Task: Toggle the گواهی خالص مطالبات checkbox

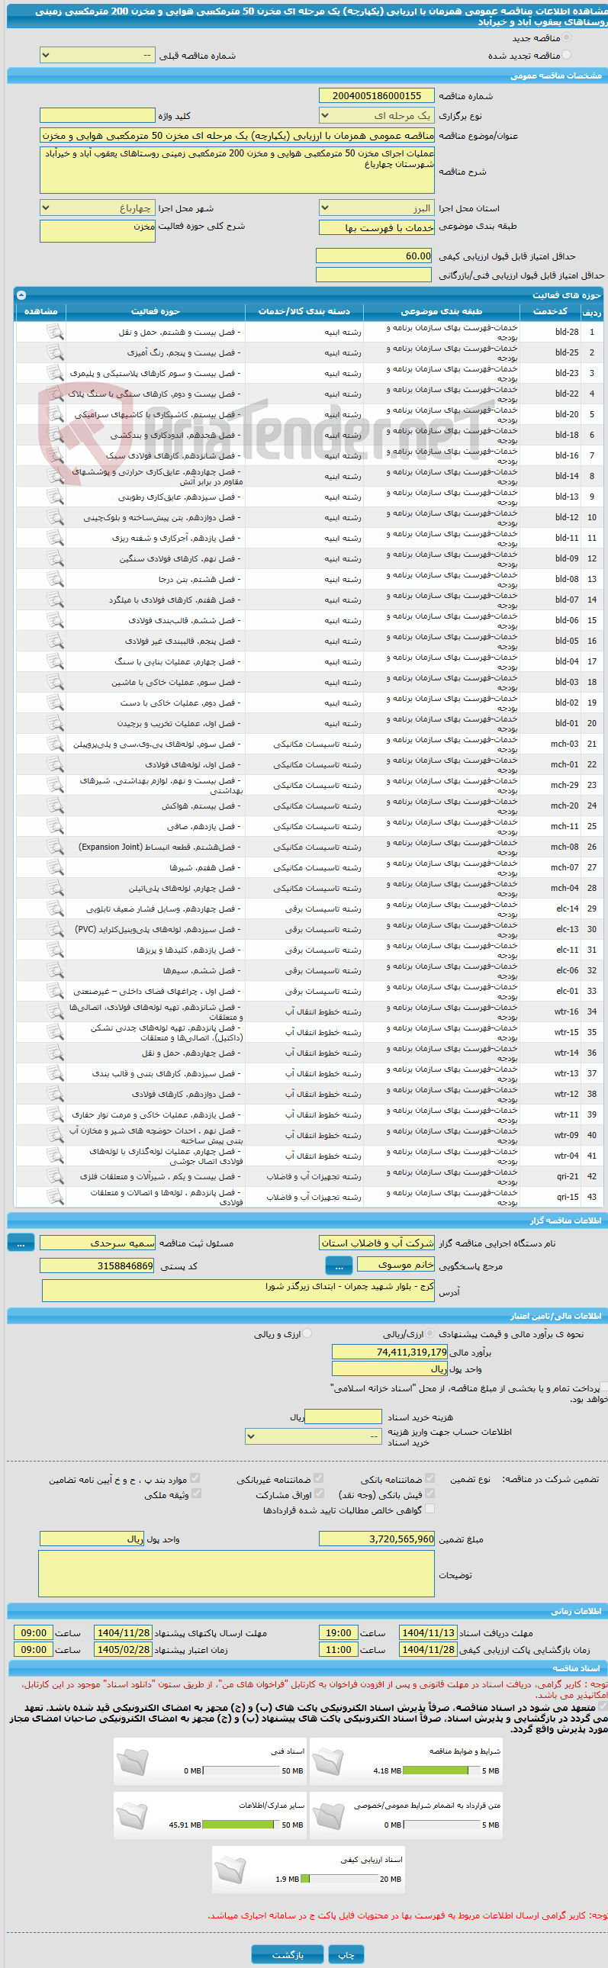Action: pos(429,1509)
